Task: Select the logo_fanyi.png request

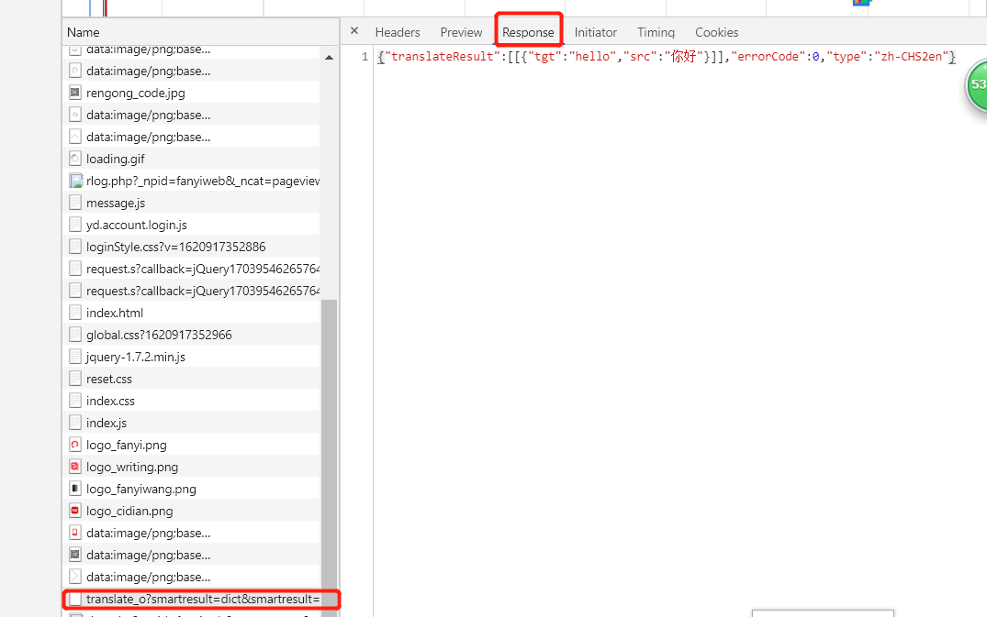Action: [x=191, y=445]
